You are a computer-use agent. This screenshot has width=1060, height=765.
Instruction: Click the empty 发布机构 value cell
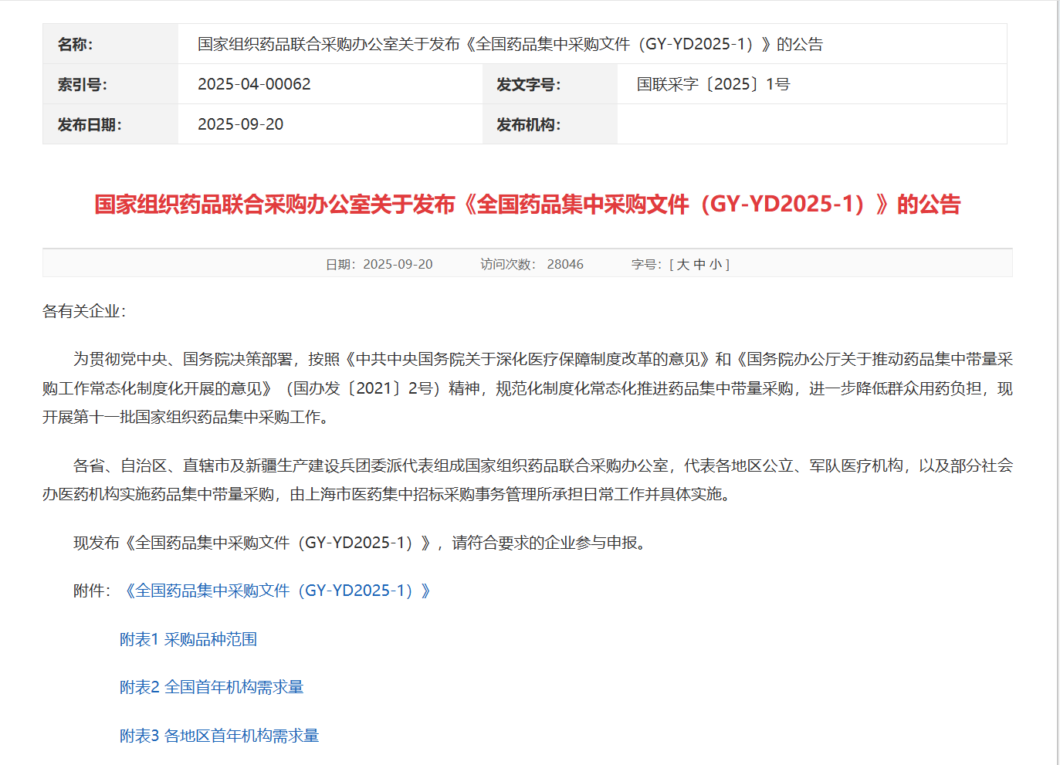point(811,124)
